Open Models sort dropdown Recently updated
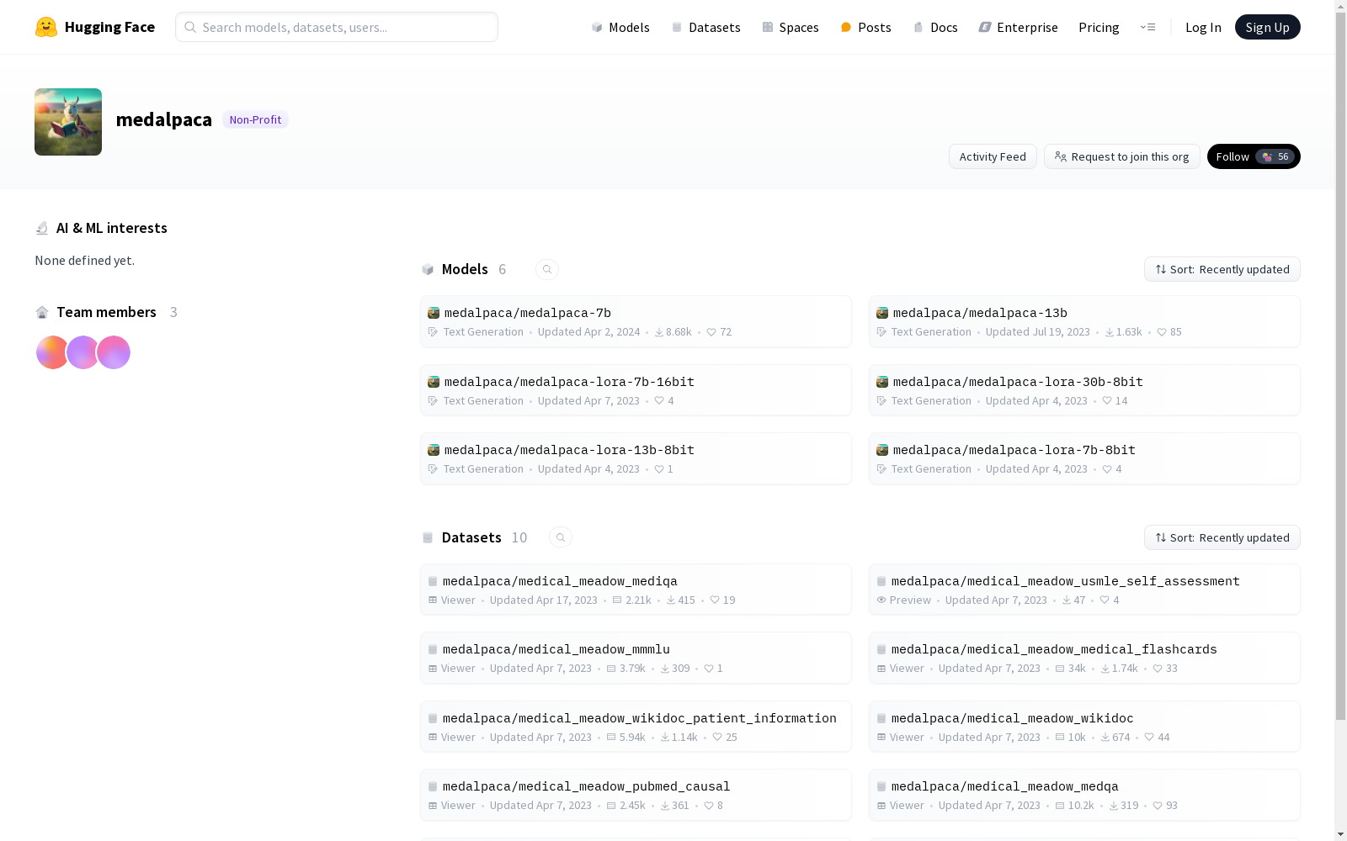This screenshot has height=841, width=1347. pyautogui.click(x=1222, y=269)
